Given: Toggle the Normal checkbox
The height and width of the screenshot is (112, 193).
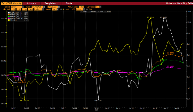Looking at the screenshot, I should (x=61, y=9).
